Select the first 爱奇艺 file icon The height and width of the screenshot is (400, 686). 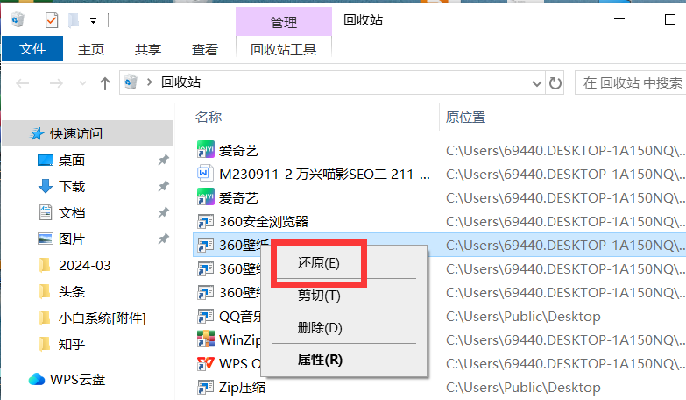pos(206,150)
